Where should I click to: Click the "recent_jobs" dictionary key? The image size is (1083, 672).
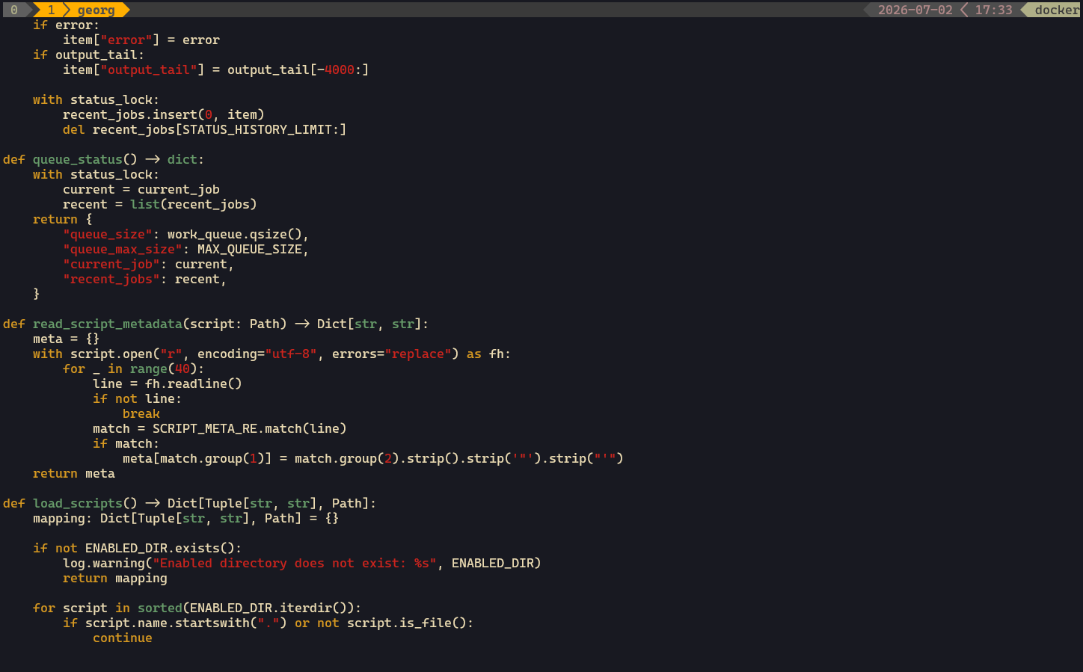(x=111, y=279)
